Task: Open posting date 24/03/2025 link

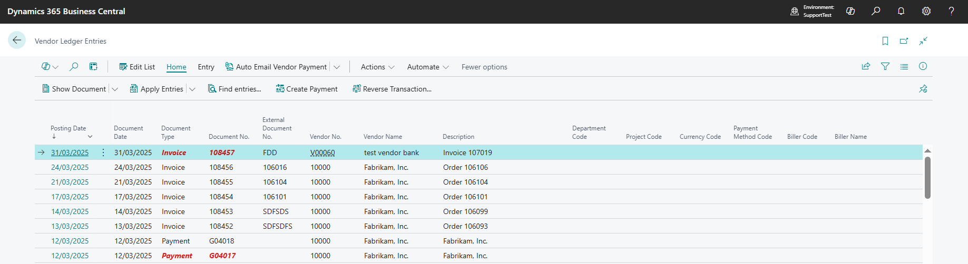Action: (x=70, y=167)
